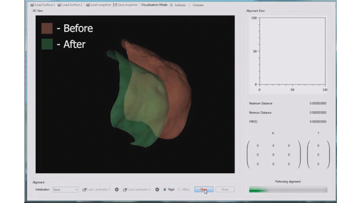Viewport: 361px width, 203px height.
Task: Click the Load Landmarks 1 icon
Action: [85, 189]
